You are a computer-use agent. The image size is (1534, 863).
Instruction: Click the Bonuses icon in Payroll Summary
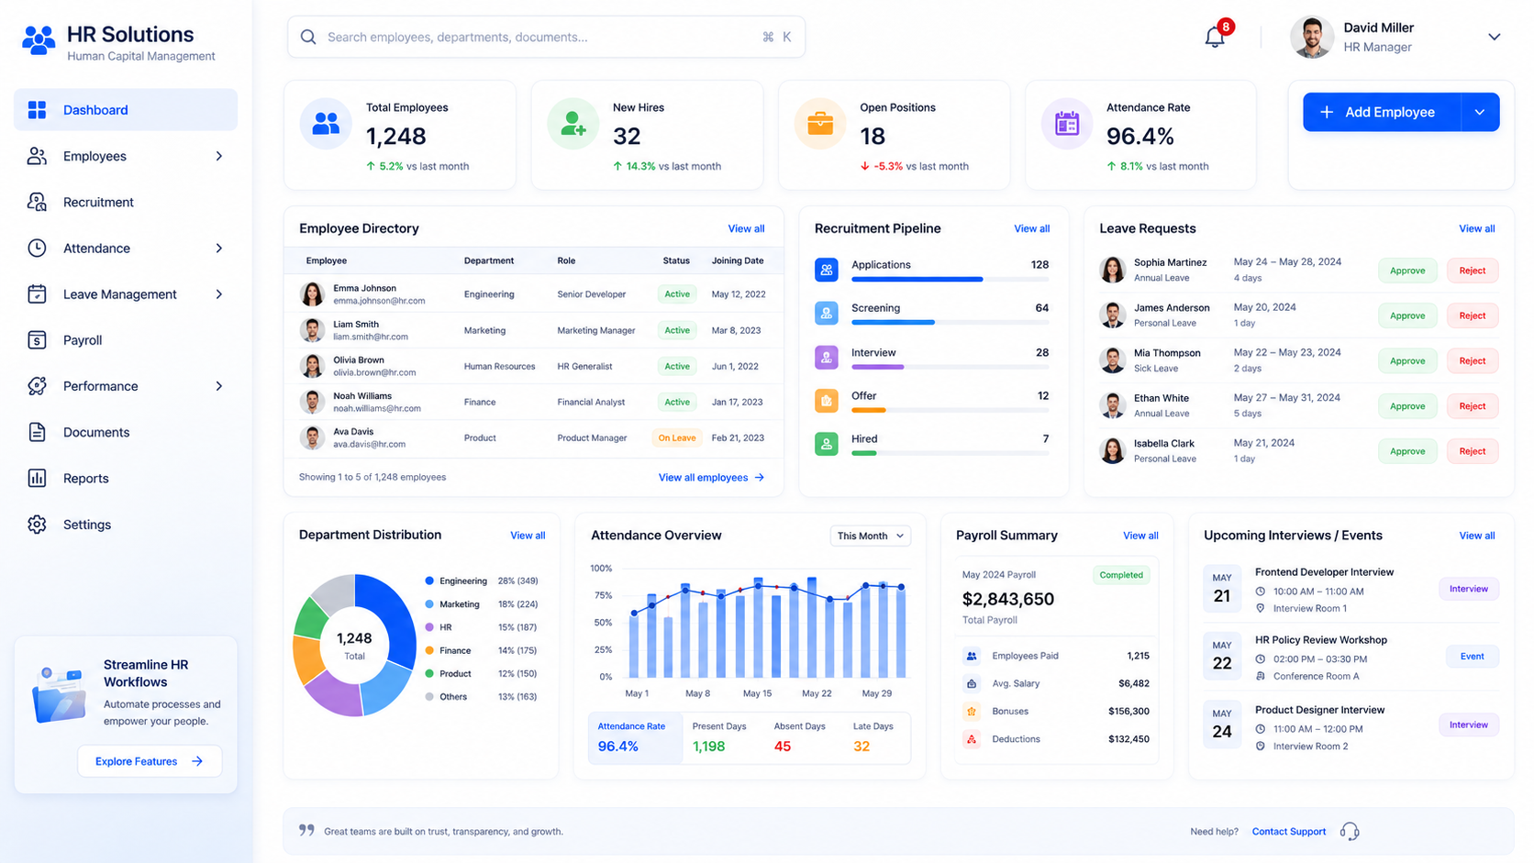(x=972, y=711)
